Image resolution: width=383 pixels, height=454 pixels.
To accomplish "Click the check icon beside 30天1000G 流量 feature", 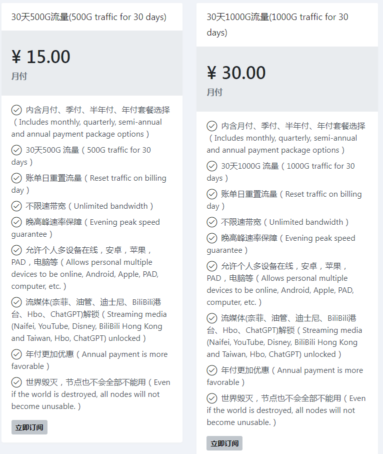I will [x=212, y=166].
